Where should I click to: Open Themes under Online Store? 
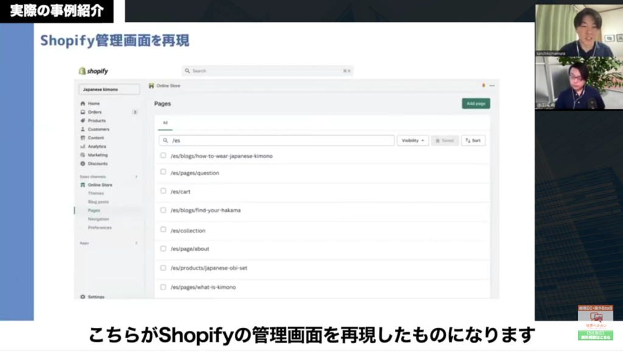click(x=96, y=193)
